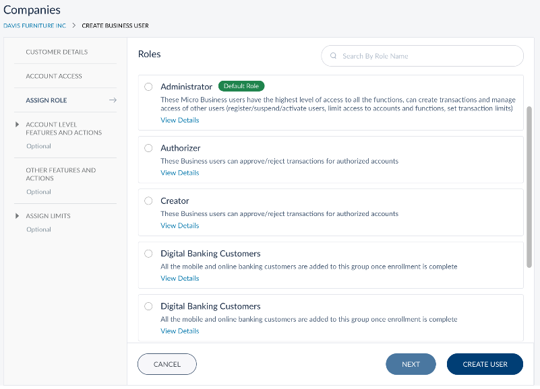Open Other Features and Actions step
Image resolution: width=540 pixels, height=389 pixels.
(x=61, y=174)
